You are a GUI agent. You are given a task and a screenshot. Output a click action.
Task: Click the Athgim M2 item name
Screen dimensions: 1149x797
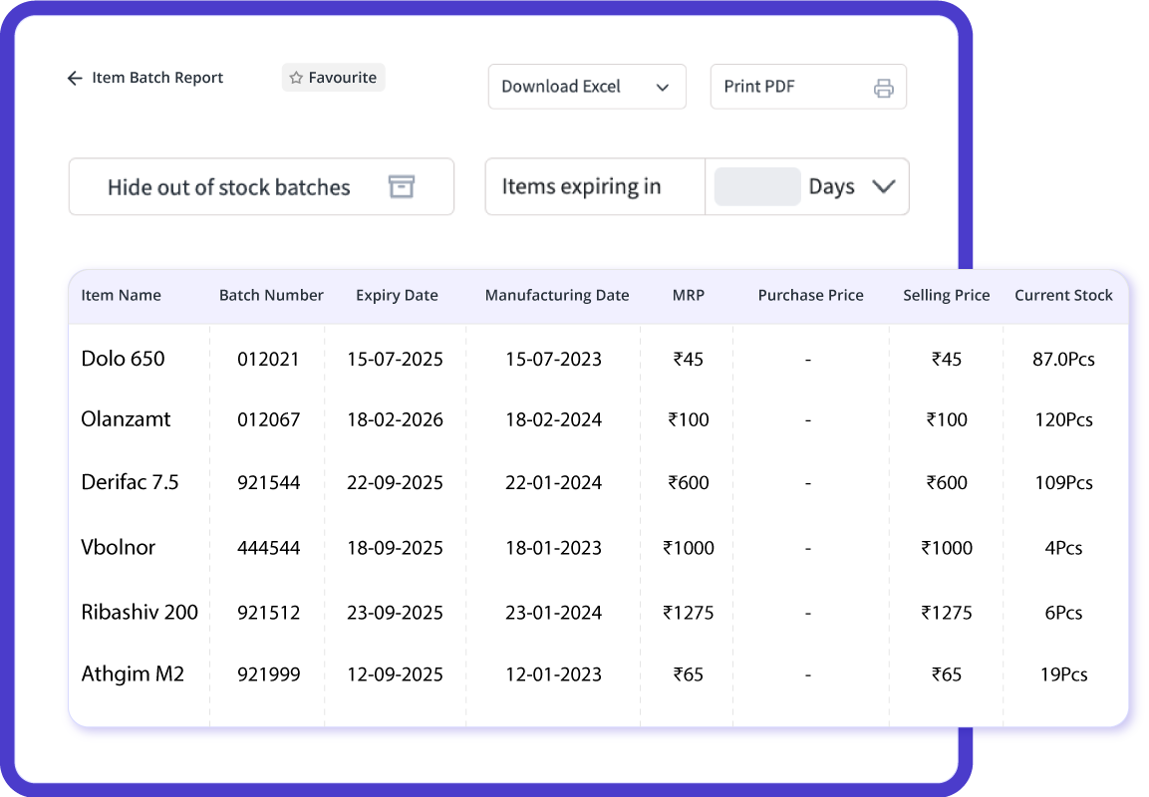(x=133, y=673)
